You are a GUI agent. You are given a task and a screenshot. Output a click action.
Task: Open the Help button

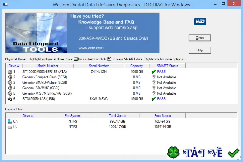(200, 50)
